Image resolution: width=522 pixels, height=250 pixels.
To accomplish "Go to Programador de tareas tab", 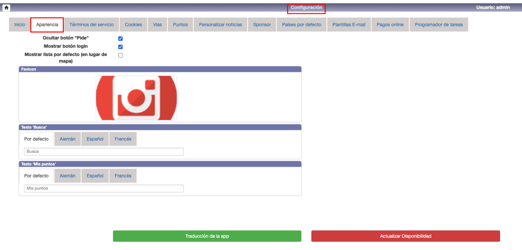I will 438,25.
